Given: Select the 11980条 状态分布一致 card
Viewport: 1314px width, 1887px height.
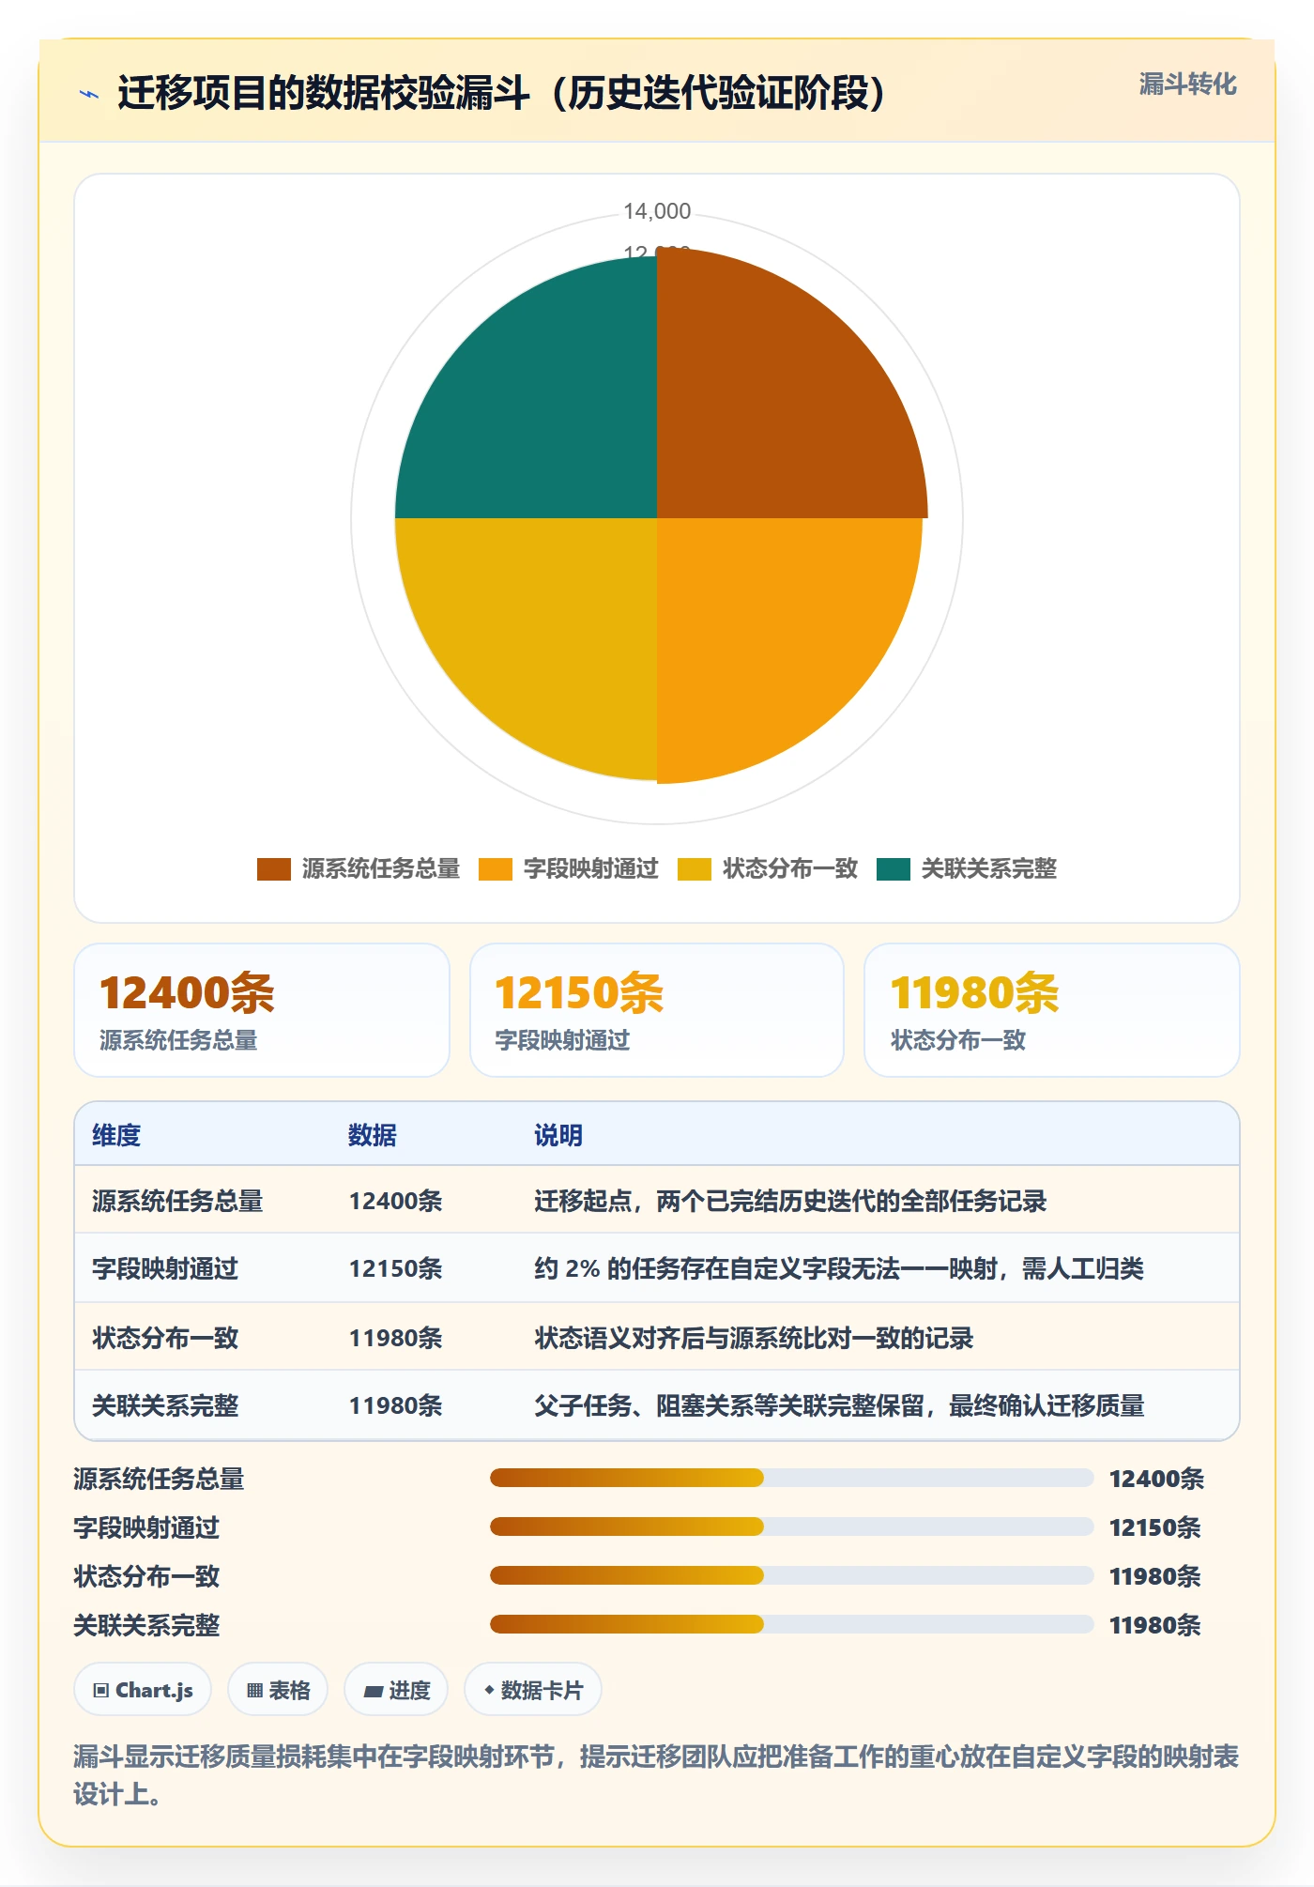Looking at the screenshot, I should pyautogui.click(x=1052, y=1010).
